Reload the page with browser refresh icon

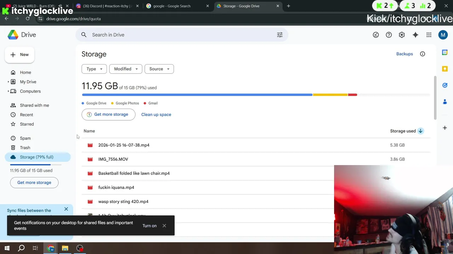28,19
